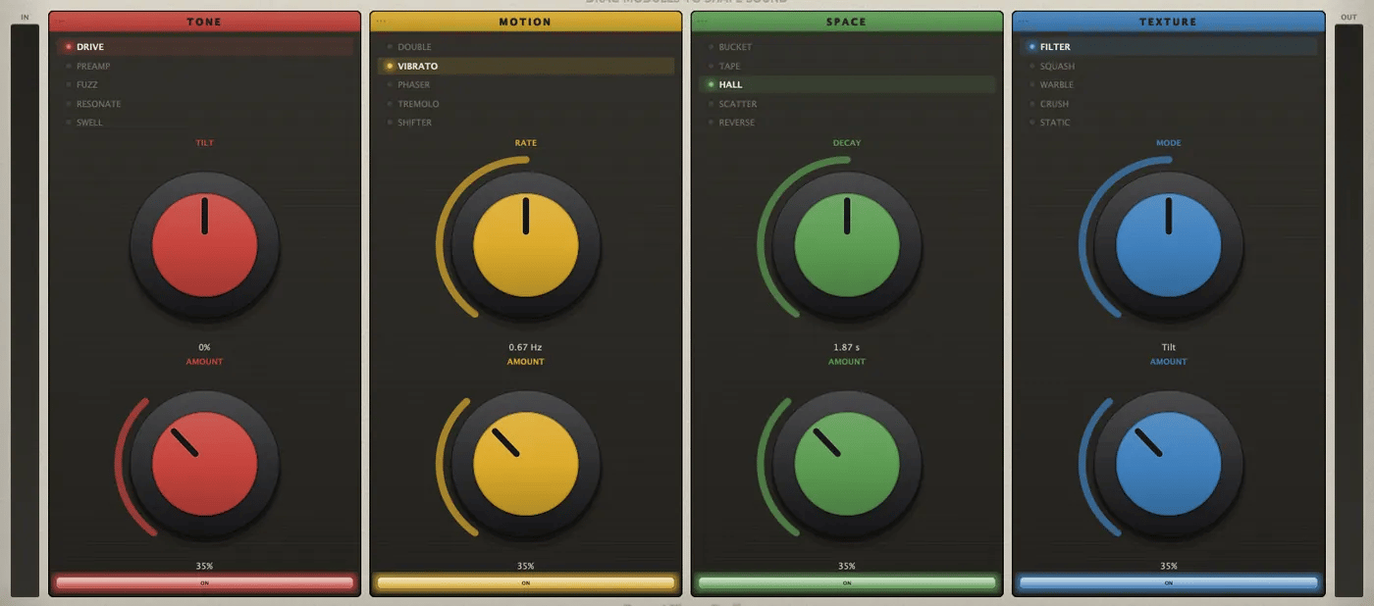Toggle the Space module ON button

[847, 582]
